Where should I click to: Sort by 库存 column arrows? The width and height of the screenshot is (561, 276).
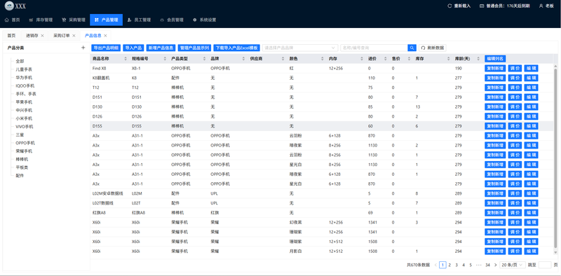pyautogui.click(x=449, y=59)
